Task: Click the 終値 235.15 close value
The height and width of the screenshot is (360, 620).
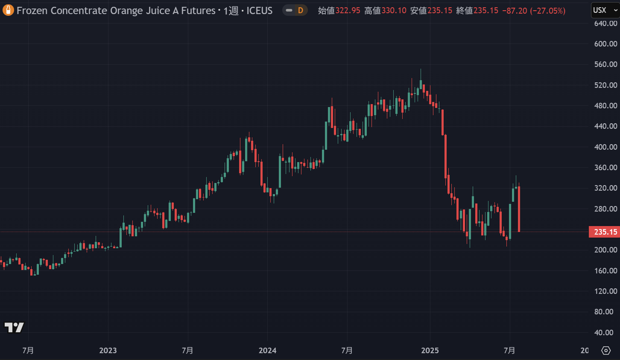Action: [x=477, y=11]
